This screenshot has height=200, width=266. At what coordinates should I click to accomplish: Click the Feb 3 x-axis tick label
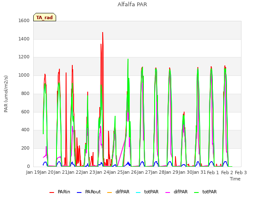pyautogui.click(x=241, y=172)
